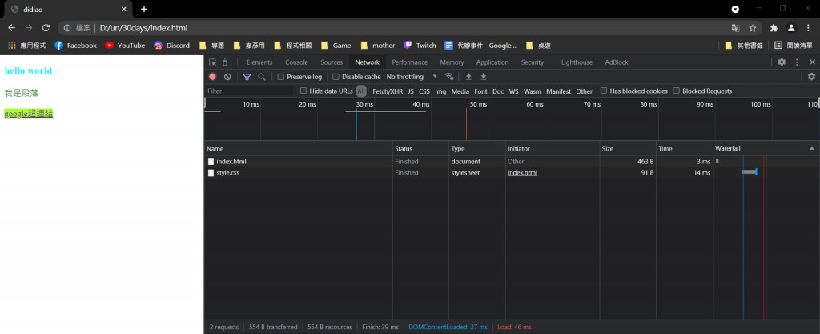Sort requests by Size column header
Viewport: 820px width, 334px height.
point(628,148)
